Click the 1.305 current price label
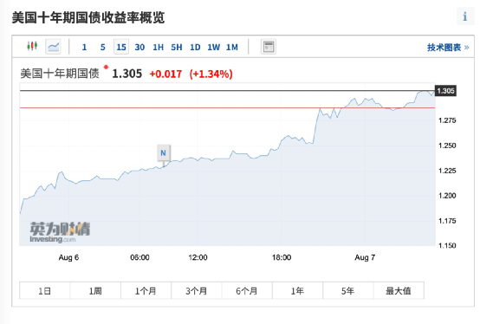Viewport: 480px width, 324px height. pos(445,91)
